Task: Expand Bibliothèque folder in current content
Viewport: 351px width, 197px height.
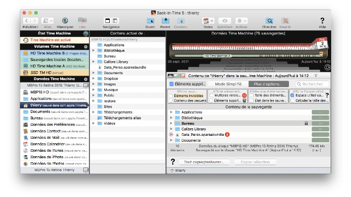Action: click(93, 50)
